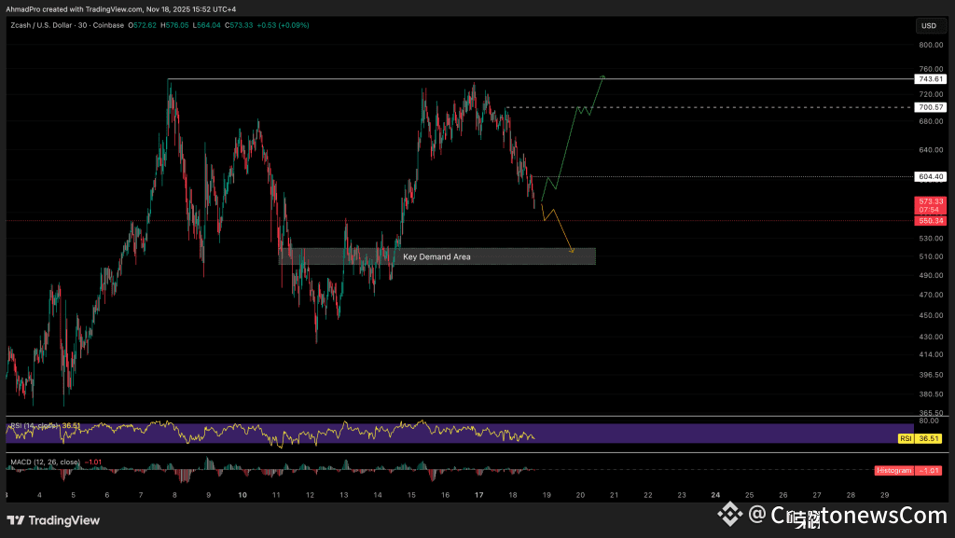This screenshot has height=538, width=955.
Task: Select the 743.61 price level tag
Action: [930, 80]
